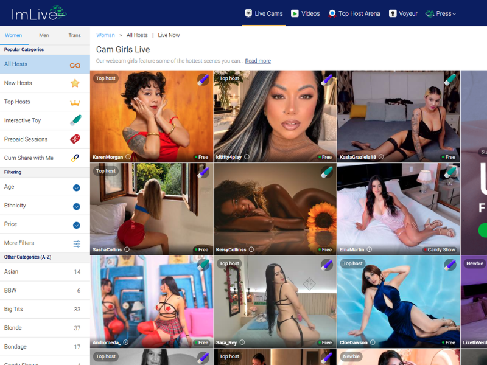Image resolution: width=487 pixels, height=365 pixels.
Task: Go to the Videos section
Action: 306,13
